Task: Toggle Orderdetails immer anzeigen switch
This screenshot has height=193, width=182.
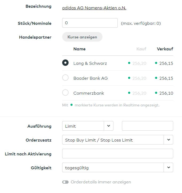Action: tap(65, 182)
